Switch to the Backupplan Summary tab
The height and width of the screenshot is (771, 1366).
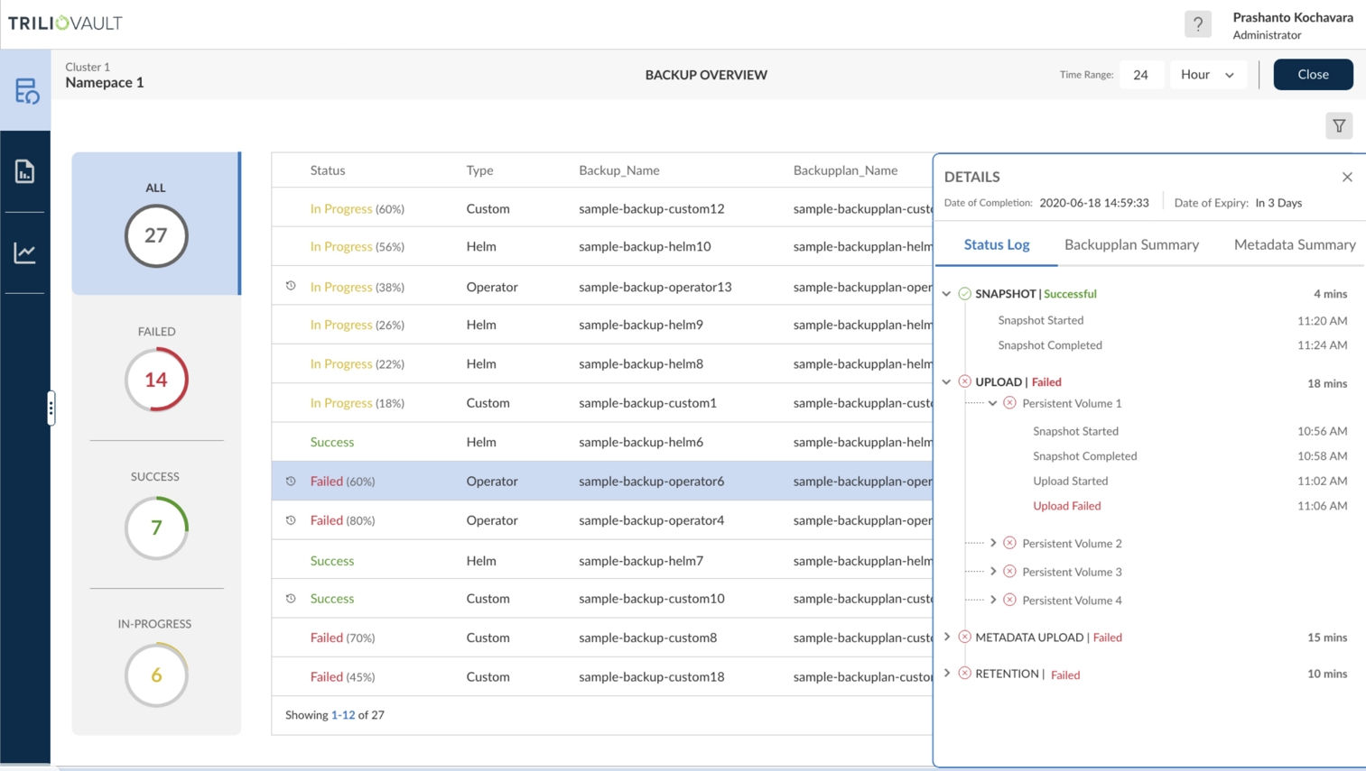click(1131, 244)
